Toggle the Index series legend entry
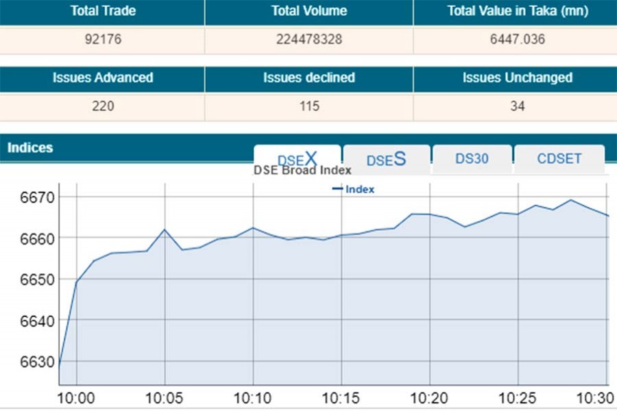Screen dimensions: 617x411 [354, 189]
